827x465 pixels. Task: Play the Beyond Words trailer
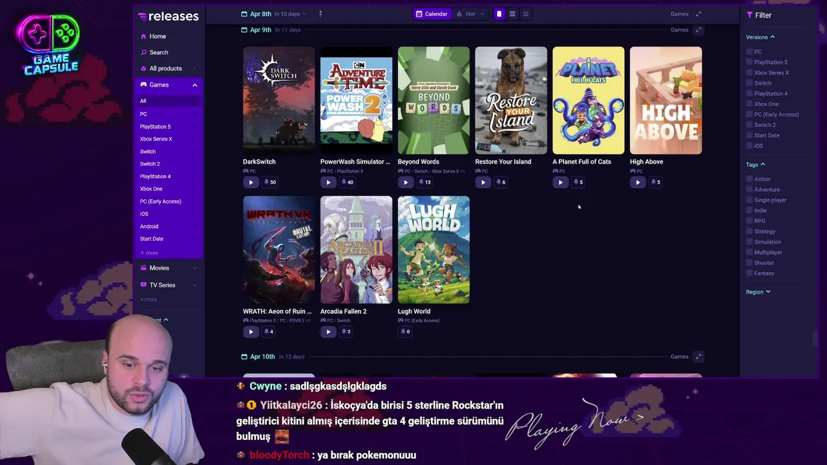click(406, 182)
